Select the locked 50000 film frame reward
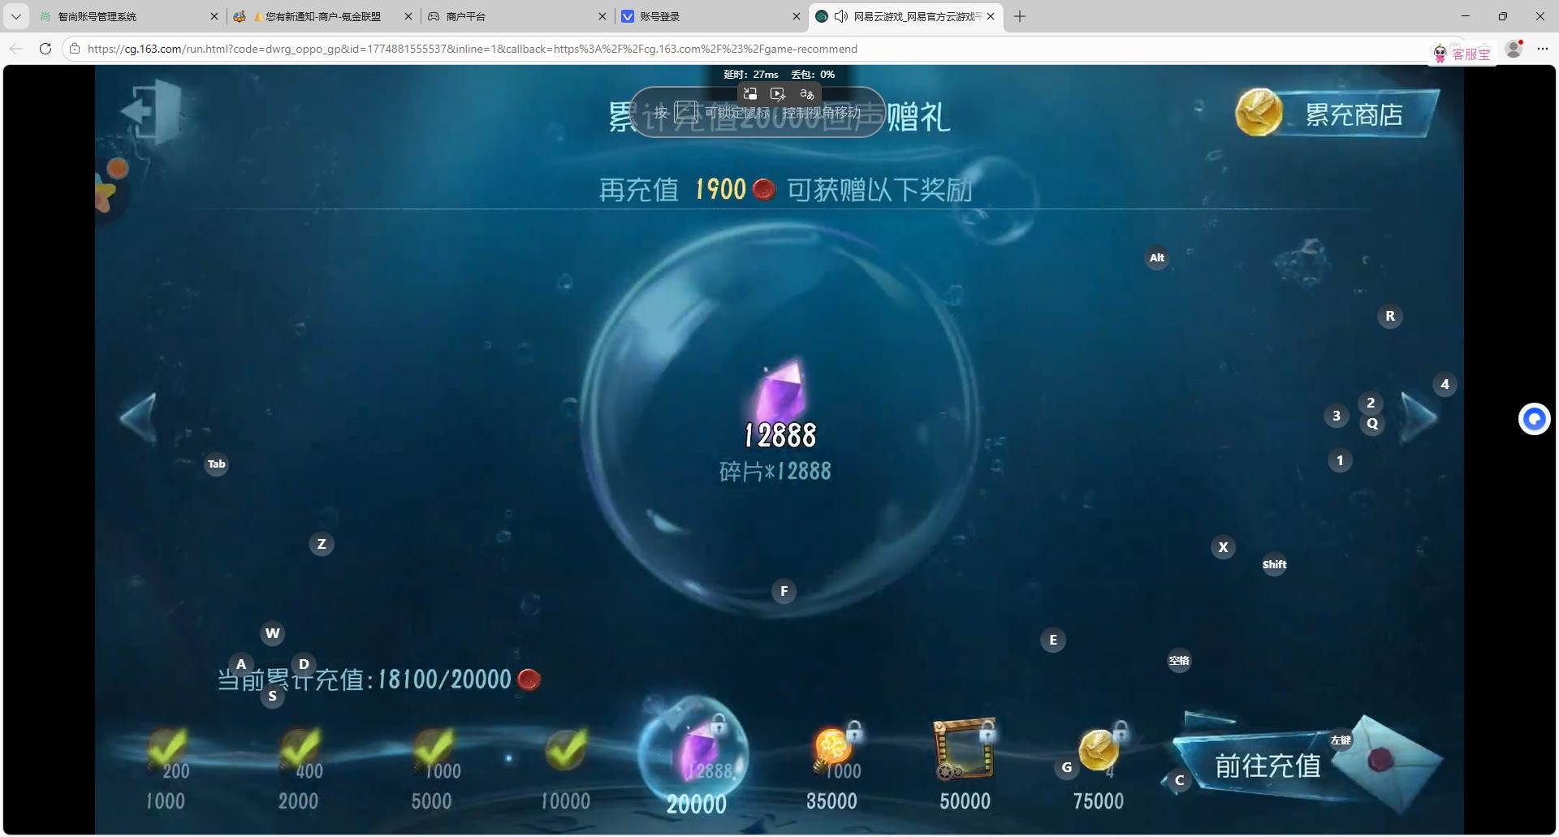This screenshot has width=1559, height=837. (x=965, y=751)
